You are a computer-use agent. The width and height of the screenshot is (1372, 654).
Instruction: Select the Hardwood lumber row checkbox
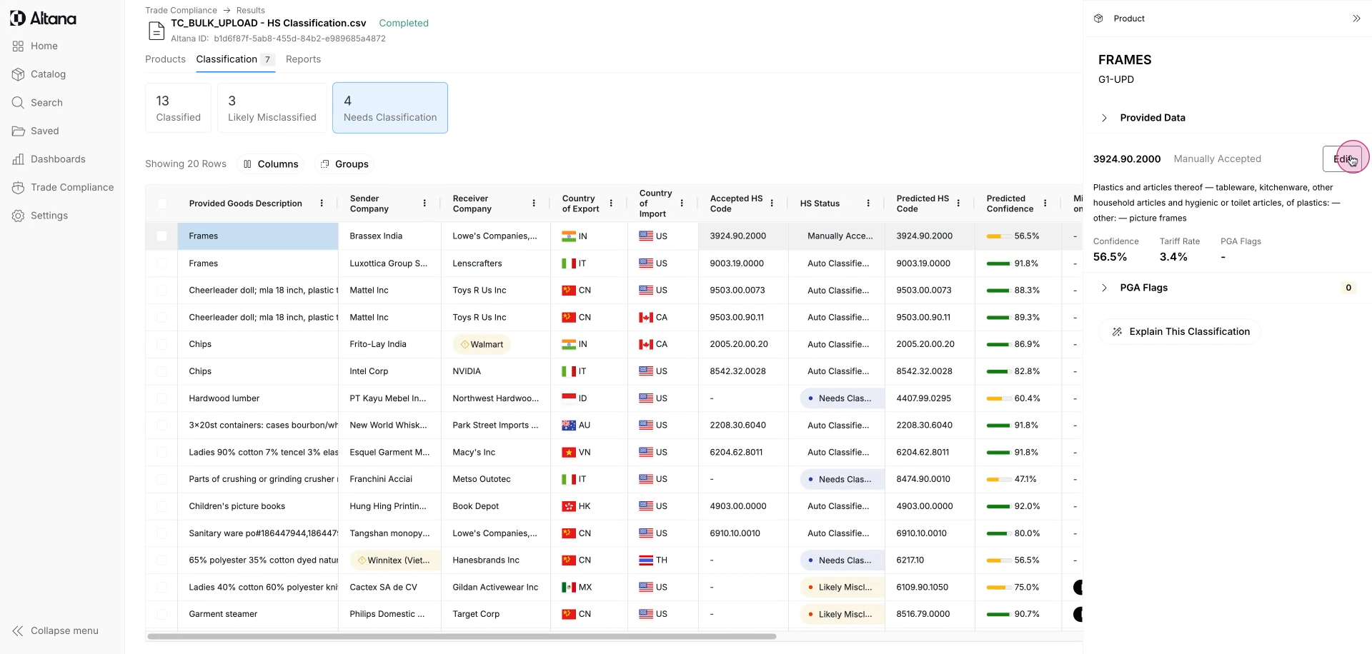pos(162,398)
